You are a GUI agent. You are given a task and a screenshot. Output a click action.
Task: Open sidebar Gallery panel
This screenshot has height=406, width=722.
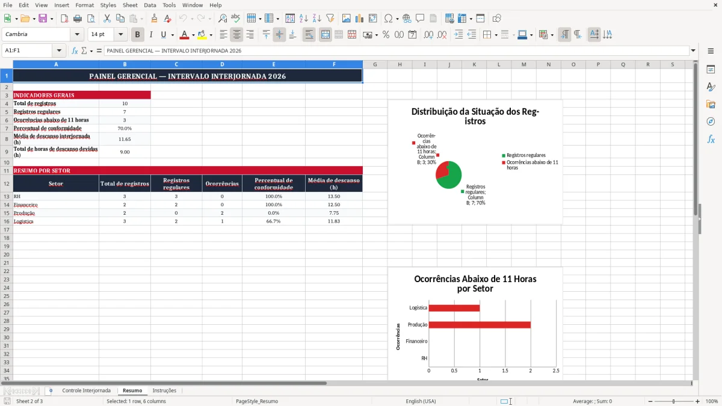click(711, 104)
